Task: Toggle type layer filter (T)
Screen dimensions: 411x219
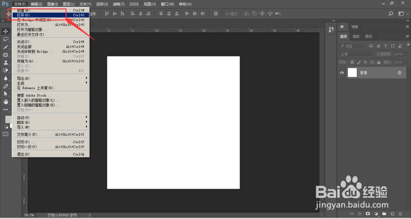Action: click(386, 46)
